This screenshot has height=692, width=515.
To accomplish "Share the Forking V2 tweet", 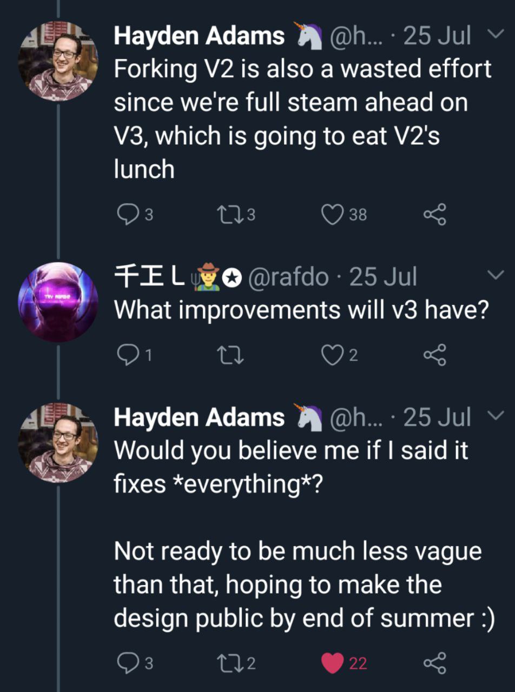I will click(x=435, y=215).
